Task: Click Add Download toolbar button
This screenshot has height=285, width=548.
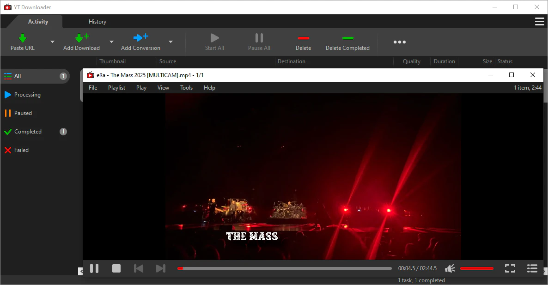Action: [x=81, y=42]
